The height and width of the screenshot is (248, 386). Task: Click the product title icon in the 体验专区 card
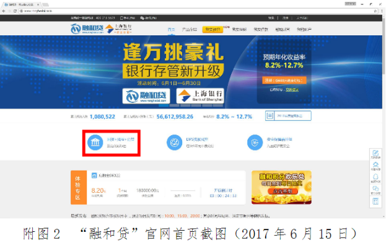(x=94, y=175)
